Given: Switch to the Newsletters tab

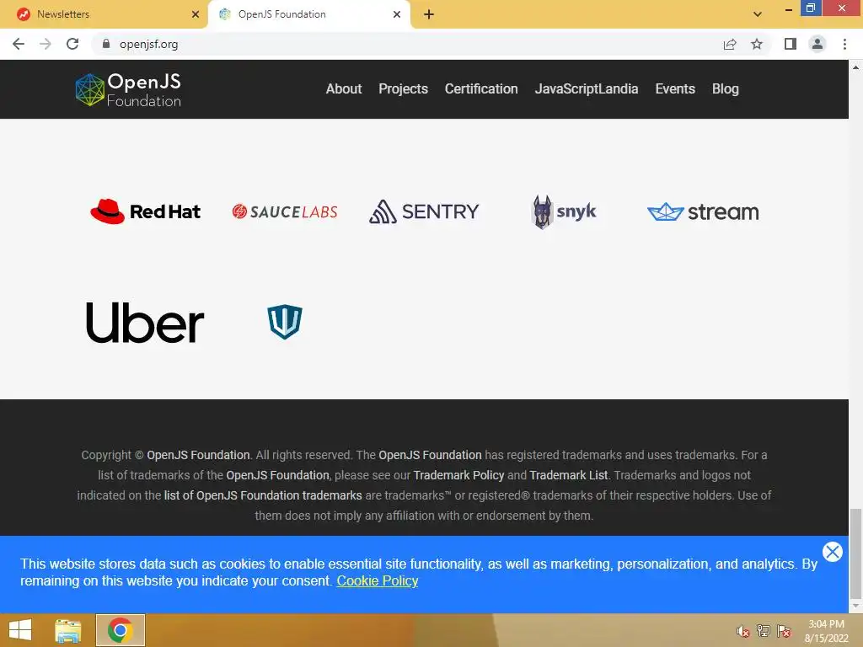Looking at the screenshot, I should pyautogui.click(x=104, y=14).
